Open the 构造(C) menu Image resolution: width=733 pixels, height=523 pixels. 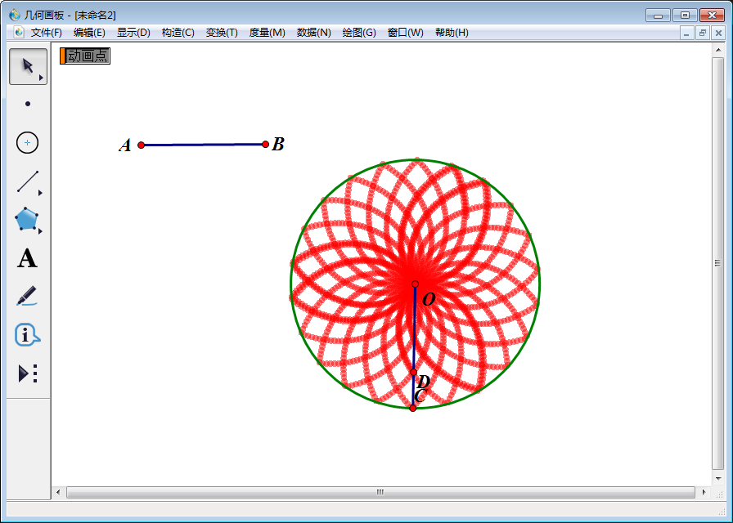[178, 33]
